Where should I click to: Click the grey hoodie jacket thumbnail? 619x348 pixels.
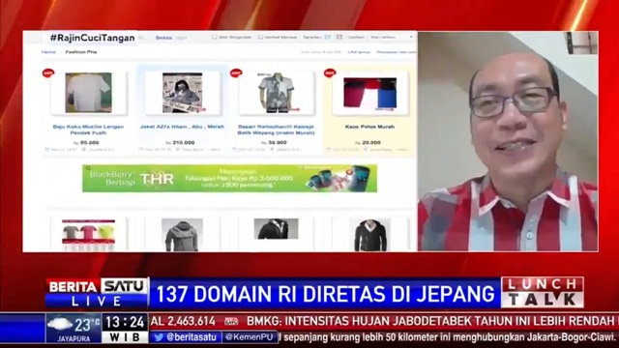[x=182, y=235]
